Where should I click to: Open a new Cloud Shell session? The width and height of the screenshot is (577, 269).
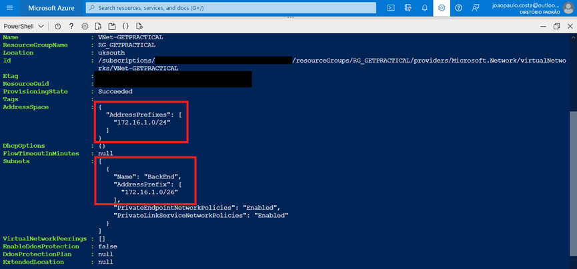pyautogui.click(x=112, y=27)
